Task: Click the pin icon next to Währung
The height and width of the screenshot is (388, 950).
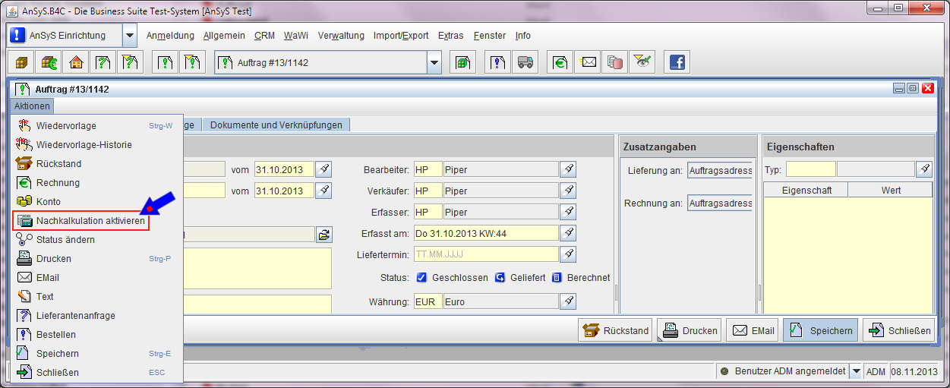Action: point(568,302)
